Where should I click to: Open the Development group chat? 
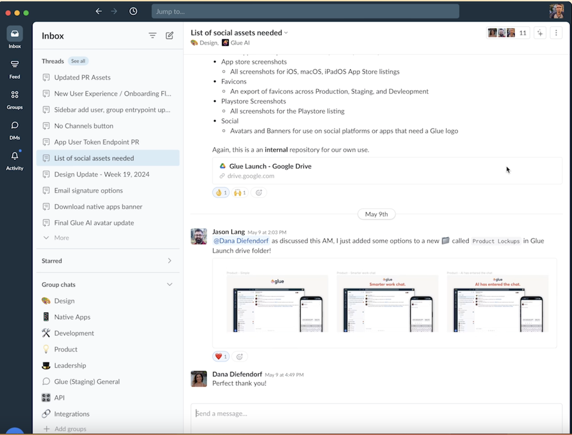coord(108,333)
